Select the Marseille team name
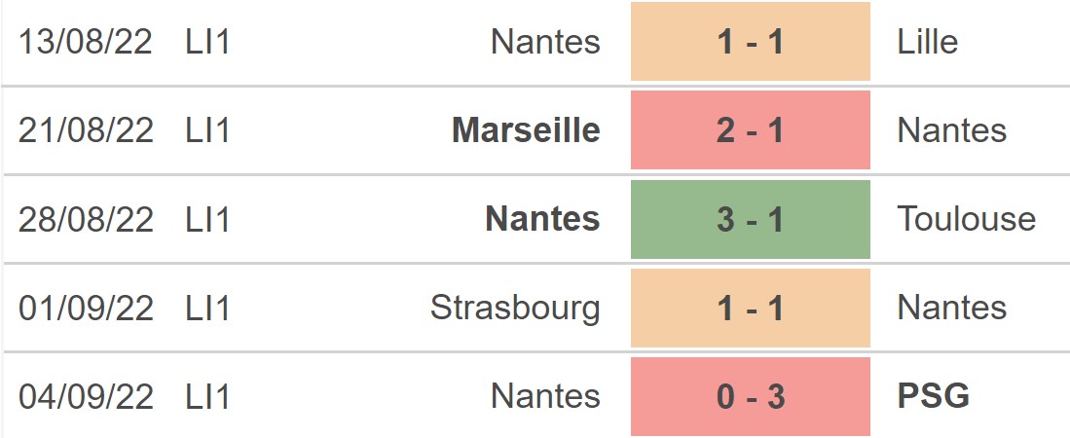This screenshot has height=438, width=1070. [526, 130]
